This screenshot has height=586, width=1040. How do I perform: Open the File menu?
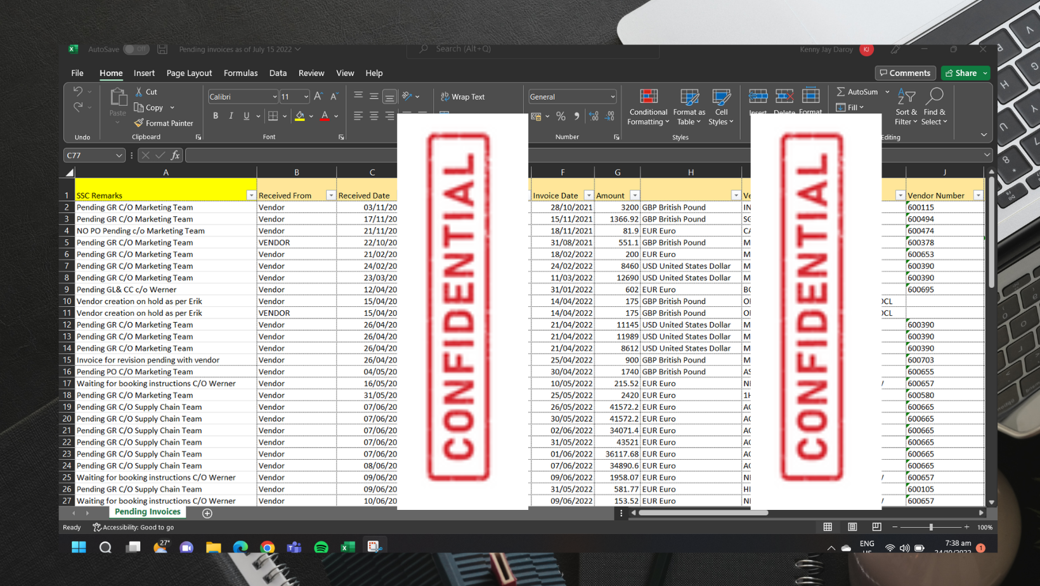click(77, 73)
